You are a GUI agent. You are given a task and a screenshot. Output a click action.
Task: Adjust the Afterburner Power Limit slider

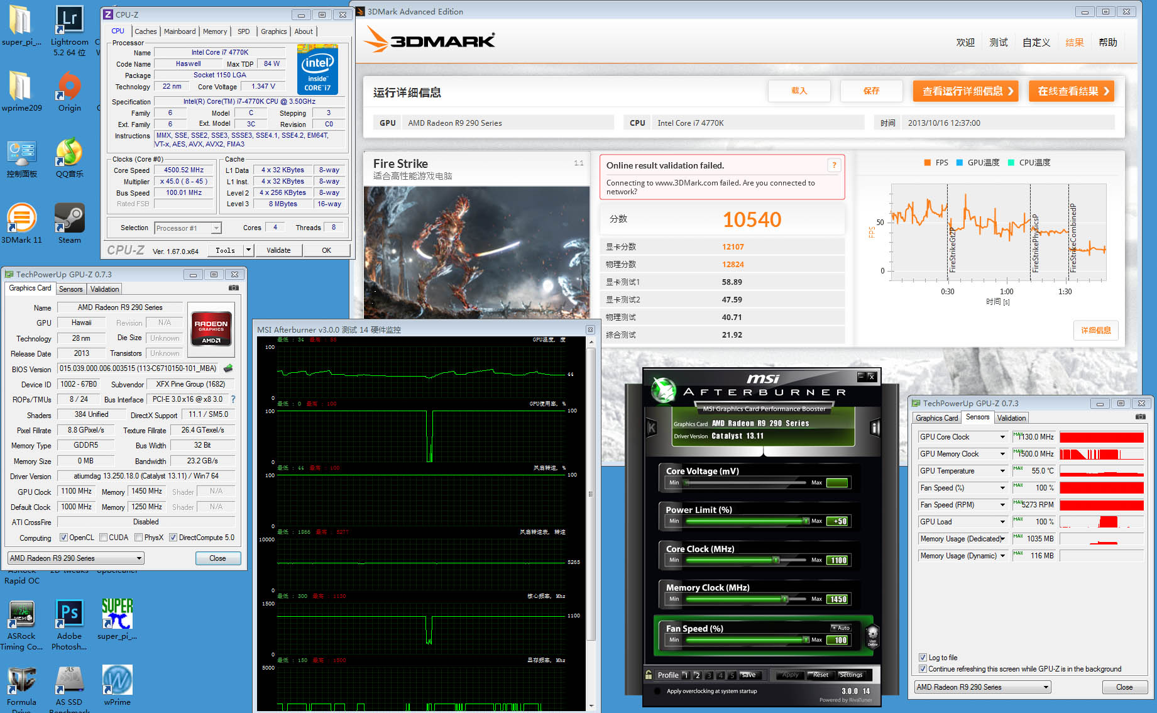point(805,521)
